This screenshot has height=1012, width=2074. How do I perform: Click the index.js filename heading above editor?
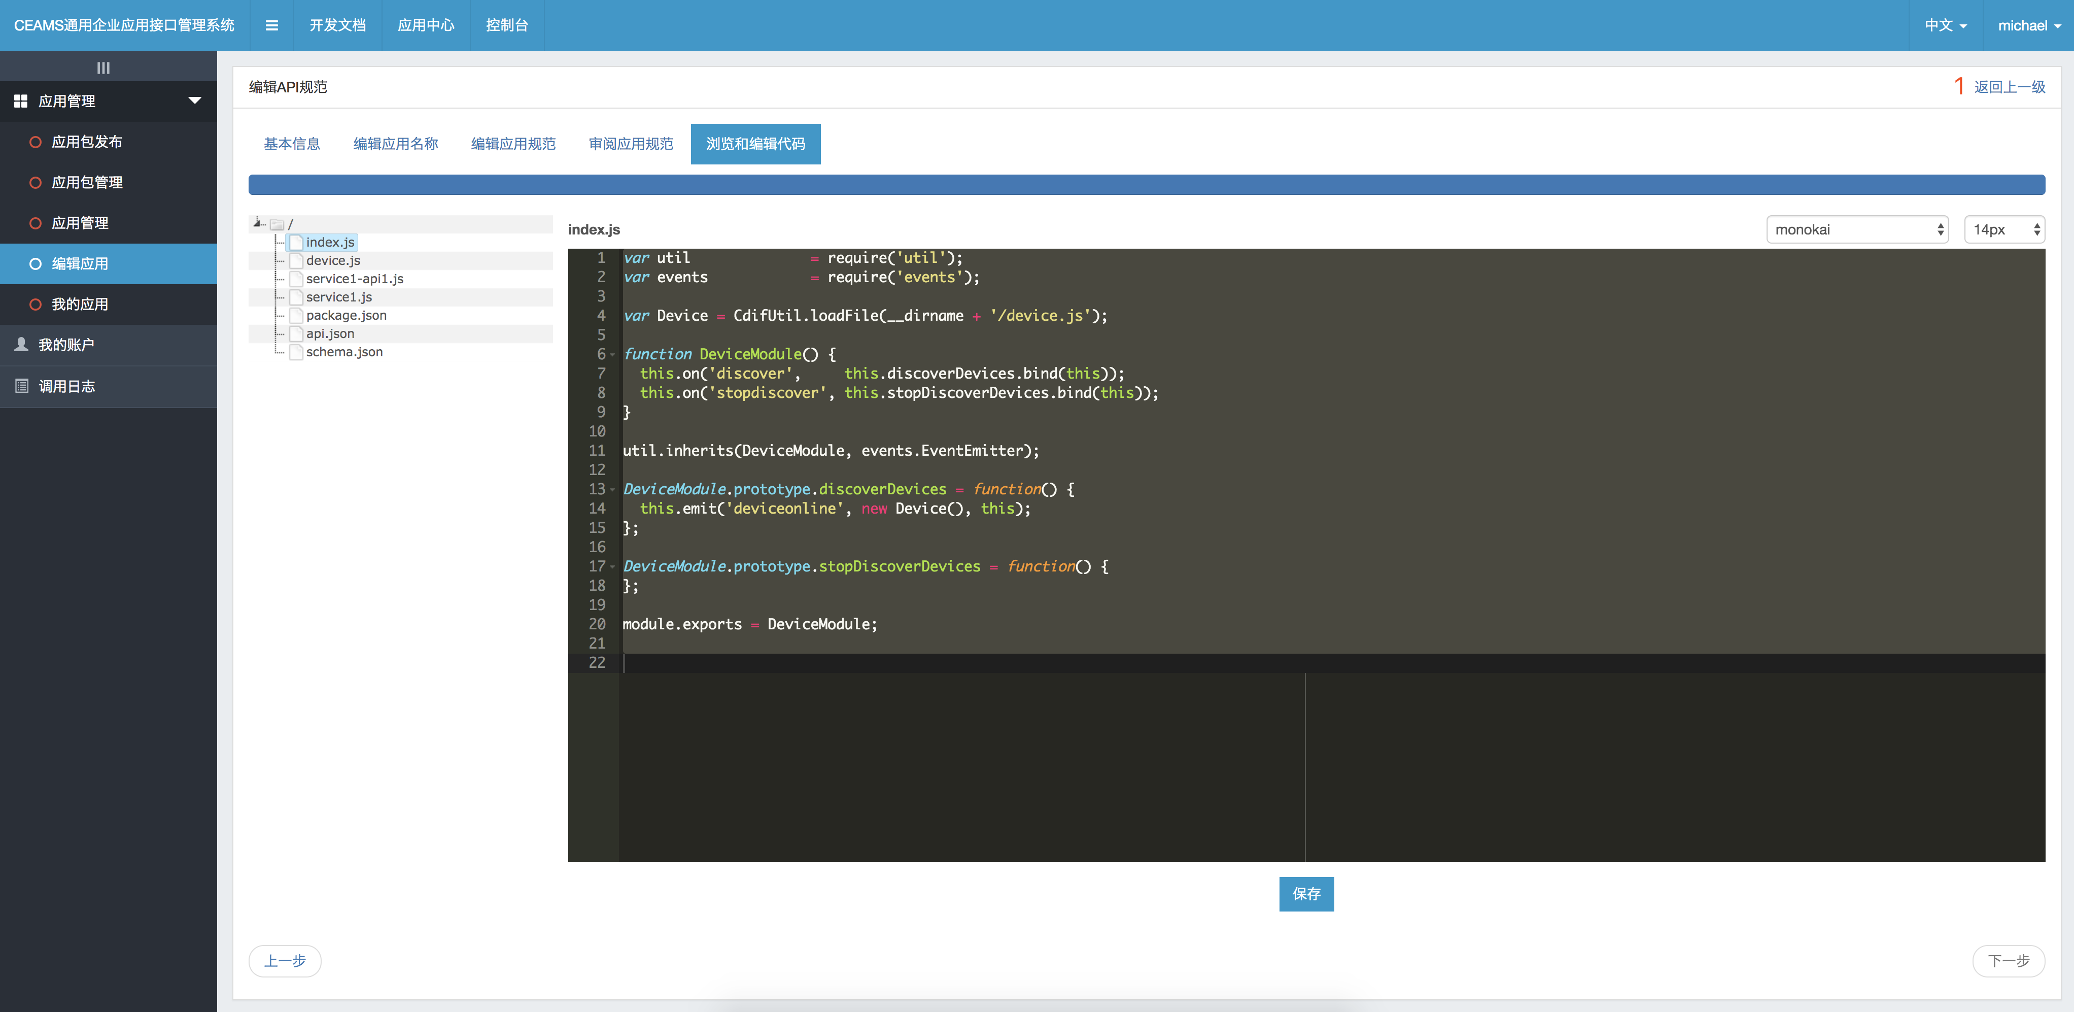coord(594,229)
